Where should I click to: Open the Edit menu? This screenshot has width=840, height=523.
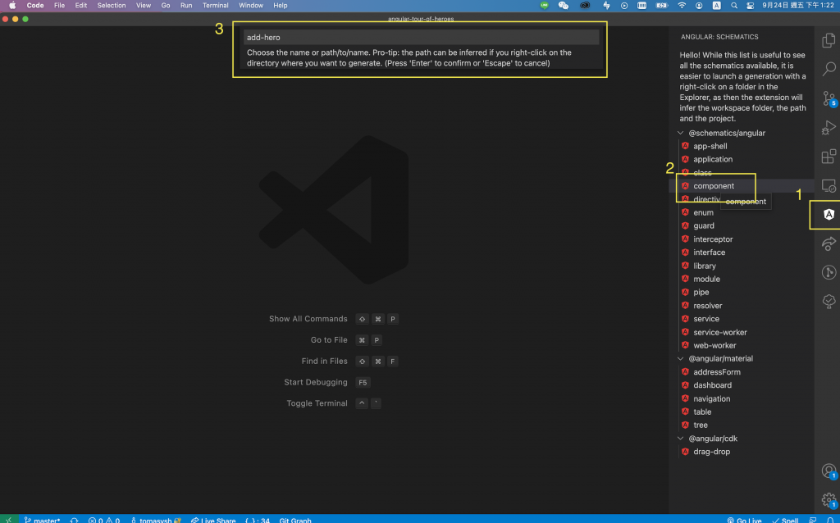click(81, 6)
